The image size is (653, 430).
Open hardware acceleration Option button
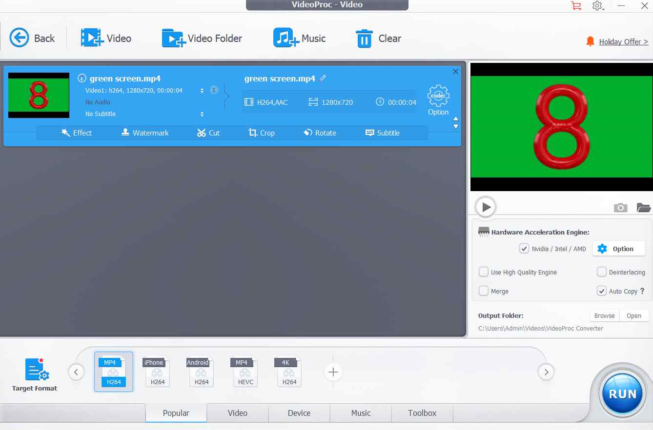pos(619,249)
